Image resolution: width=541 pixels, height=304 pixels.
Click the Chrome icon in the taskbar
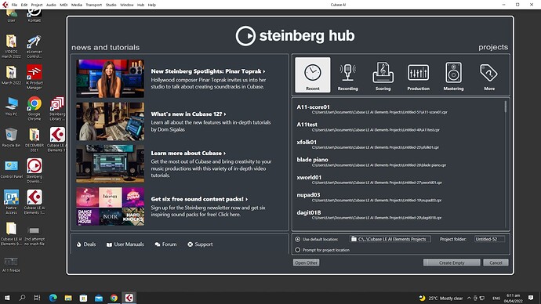click(x=114, y=298)
